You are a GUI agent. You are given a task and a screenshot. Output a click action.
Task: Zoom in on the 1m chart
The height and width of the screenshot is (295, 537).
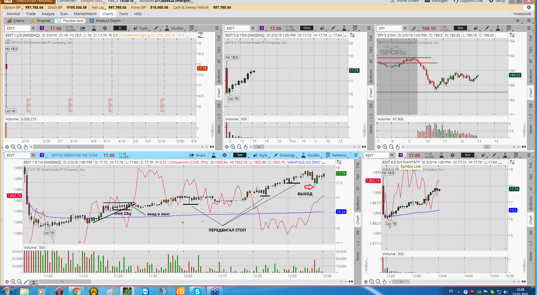pos(13,282)
